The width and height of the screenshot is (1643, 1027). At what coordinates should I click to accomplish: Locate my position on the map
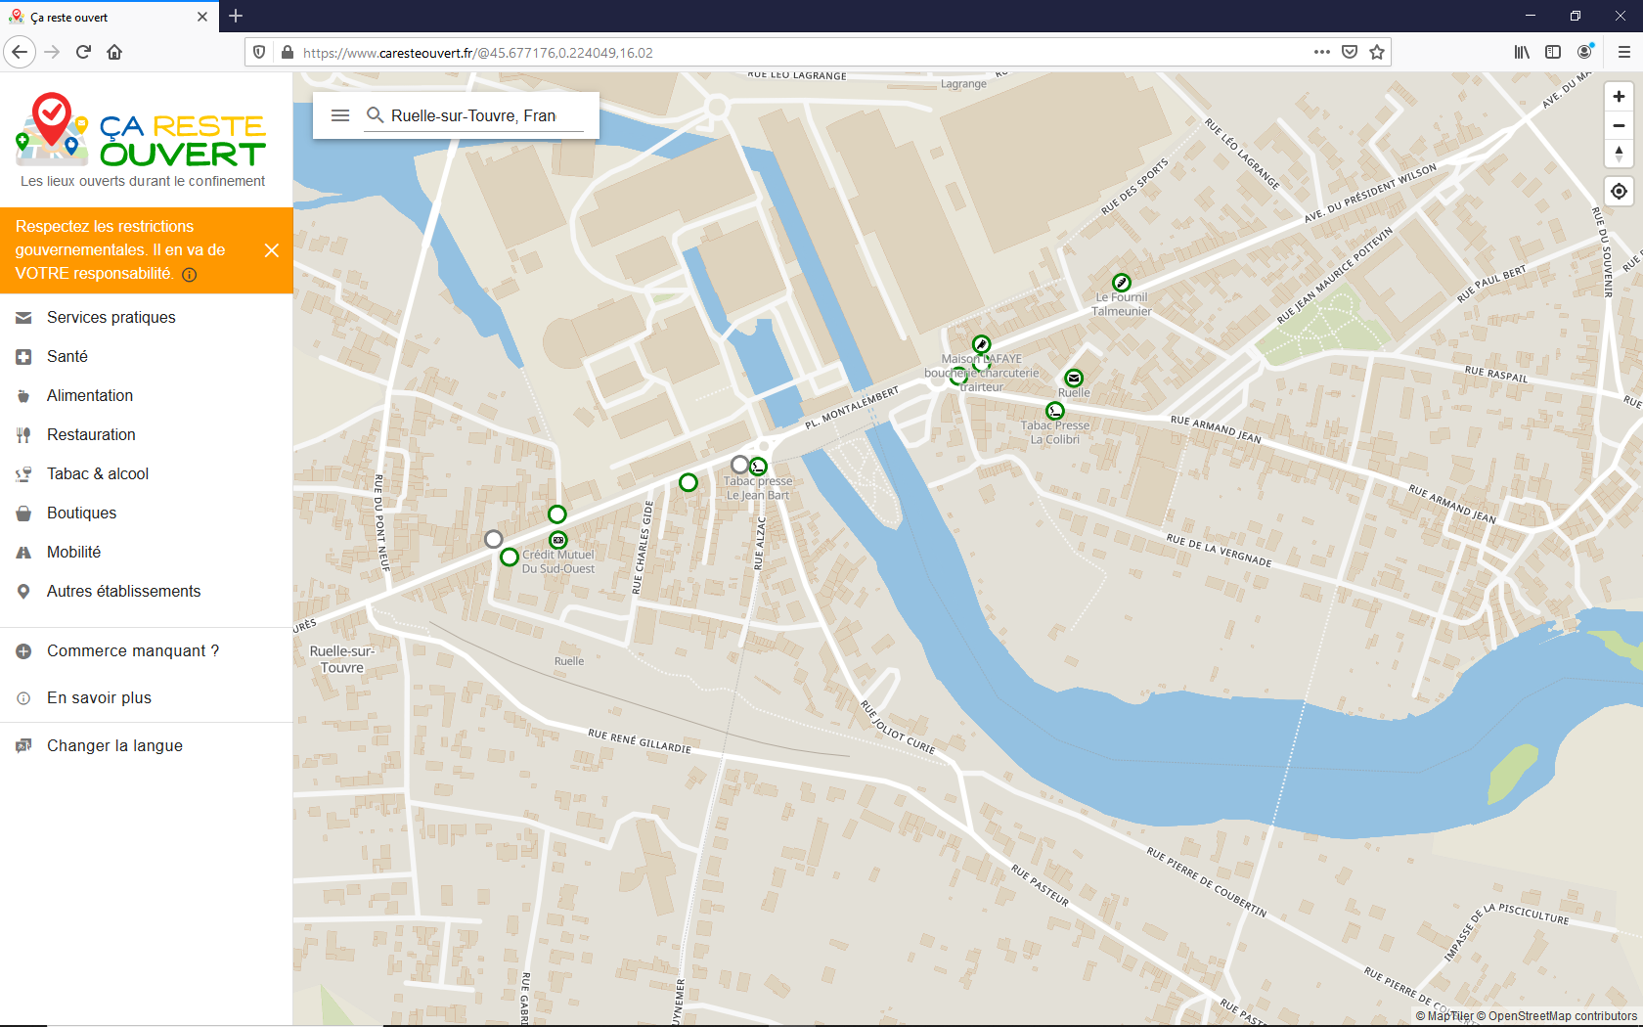1619,192
